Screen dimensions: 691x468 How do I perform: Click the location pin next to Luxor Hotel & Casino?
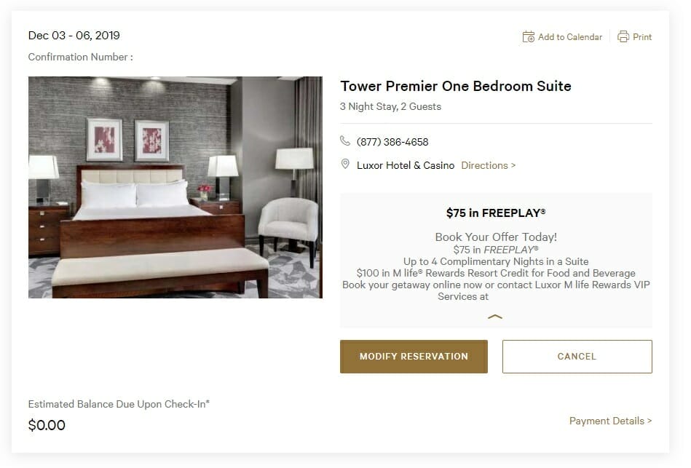coord(345,164)
